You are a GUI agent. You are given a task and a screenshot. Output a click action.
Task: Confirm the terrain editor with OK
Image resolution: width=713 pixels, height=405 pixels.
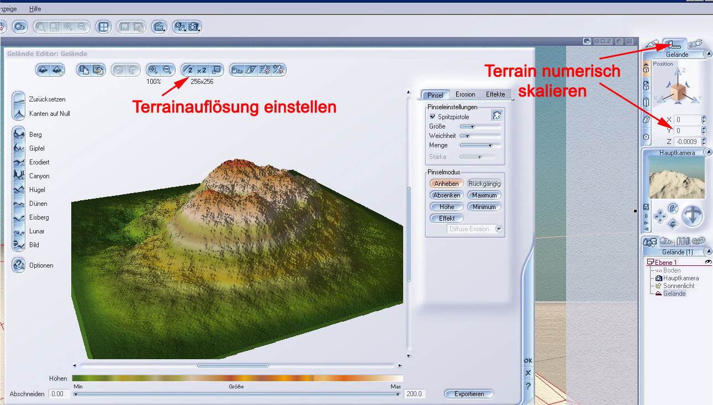tap(528, 361)
